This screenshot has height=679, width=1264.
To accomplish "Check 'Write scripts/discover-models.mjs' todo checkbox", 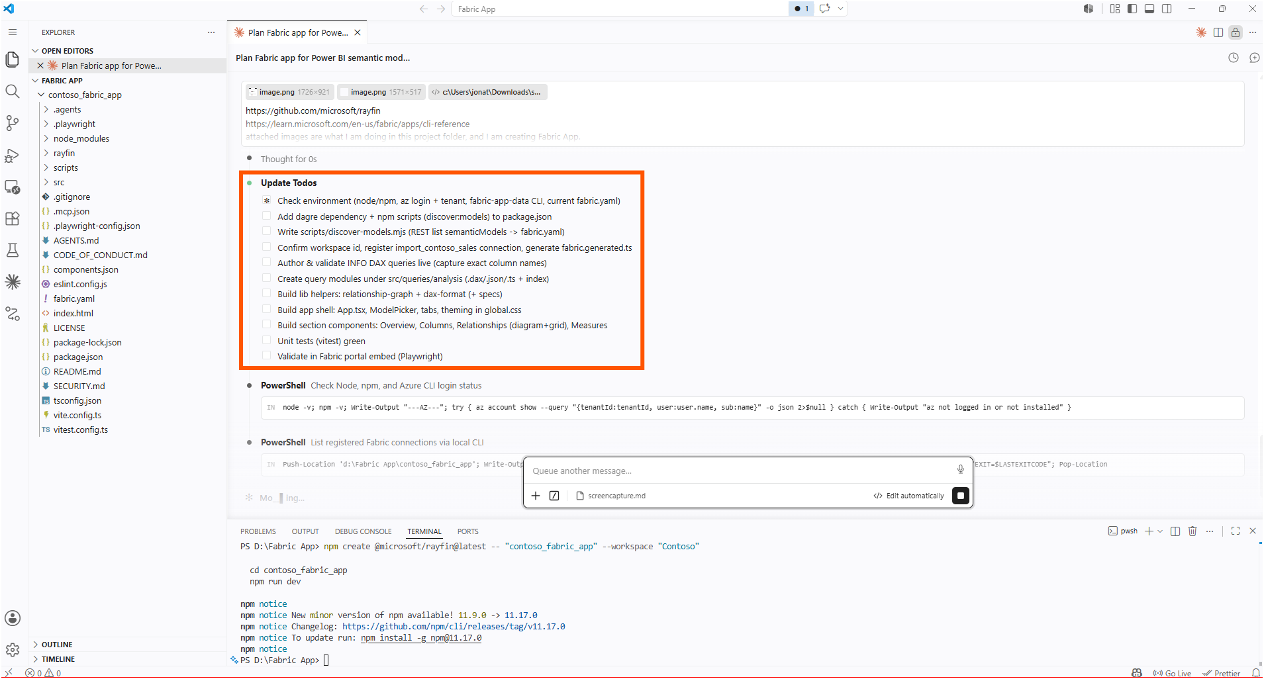I will click(x=266, y=231).
